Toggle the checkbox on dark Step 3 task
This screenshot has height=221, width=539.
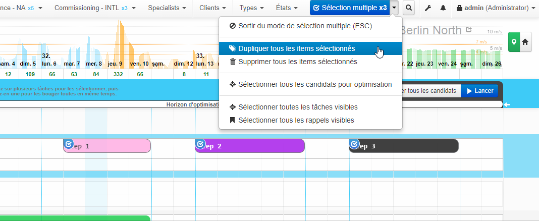pyautogui.click(x=354, y=144)
